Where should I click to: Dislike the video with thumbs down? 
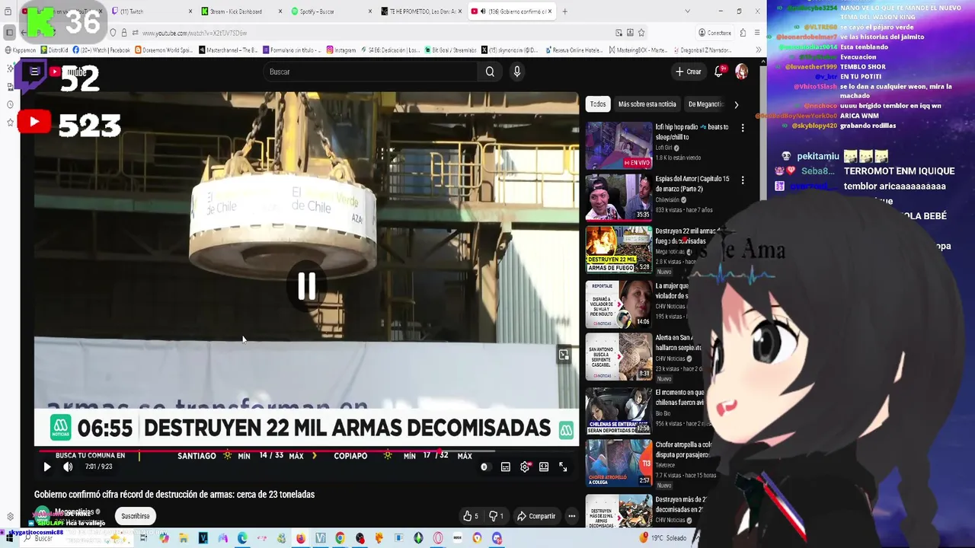(495, 516)
